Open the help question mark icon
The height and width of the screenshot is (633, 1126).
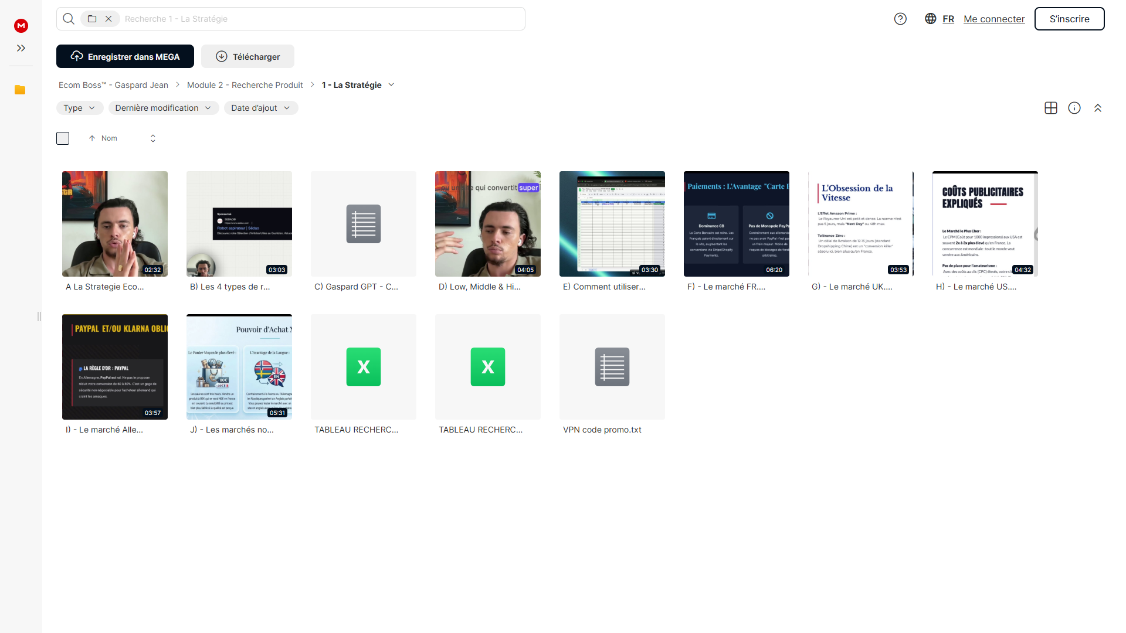click(x=900, y=19)
